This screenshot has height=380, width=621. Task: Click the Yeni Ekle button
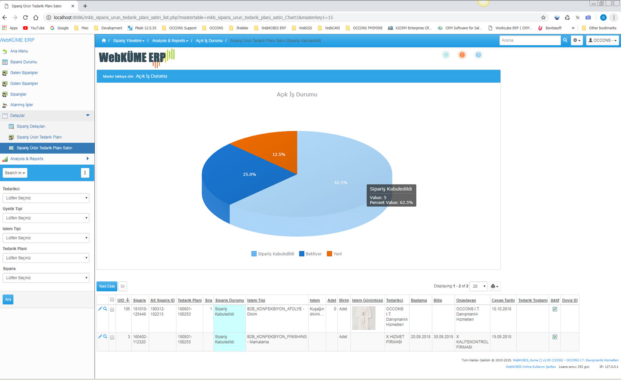tap(107, 287)
